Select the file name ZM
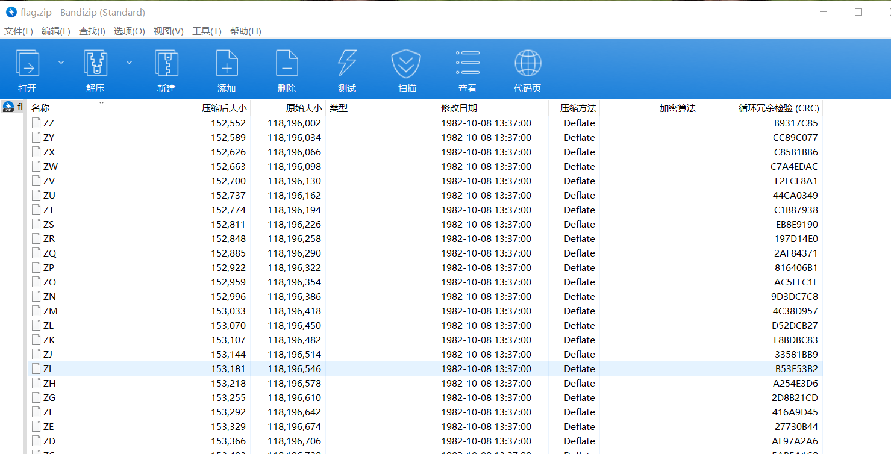 click(x=51, y=311)
